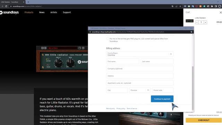The width and height of the screenshot is (222, 125).
Task: Click the First name field
Action: pos(122,61)
